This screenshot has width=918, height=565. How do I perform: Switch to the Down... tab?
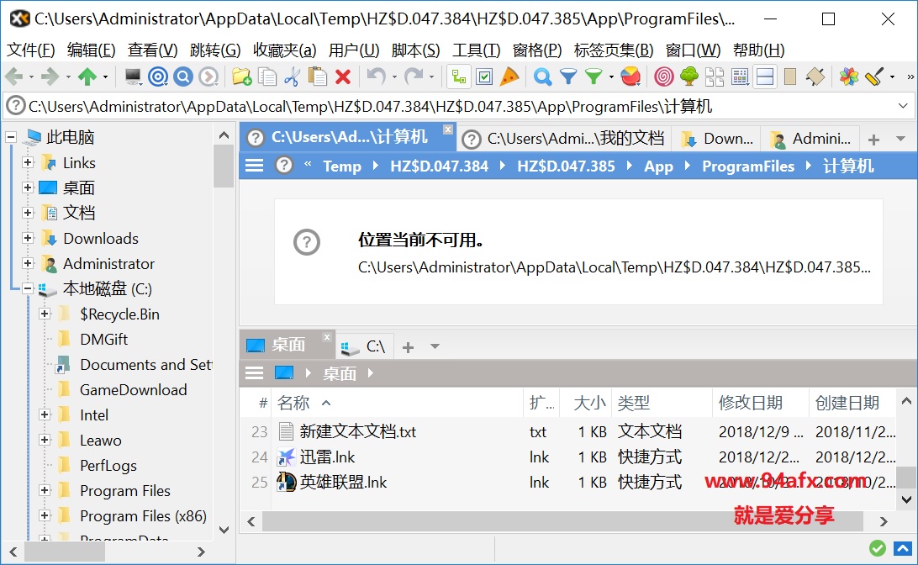[x=716, y=139]
